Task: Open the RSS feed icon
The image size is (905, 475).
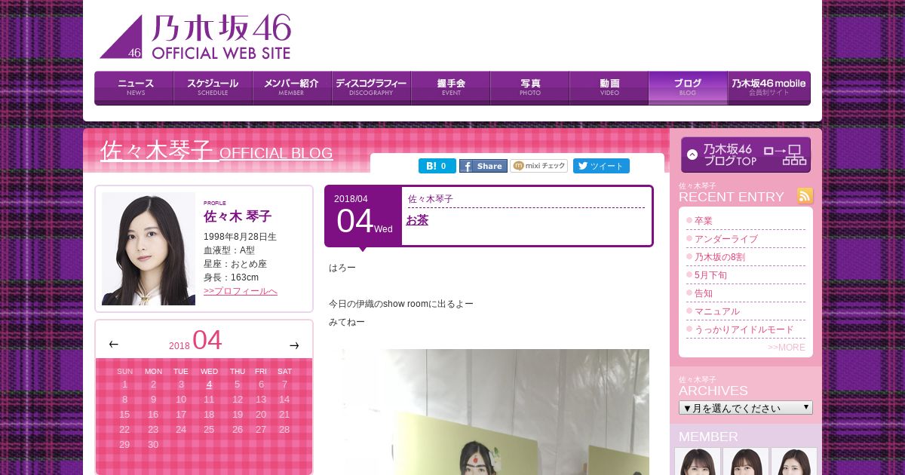Action: pyautogui.click(x=805, y=196)
